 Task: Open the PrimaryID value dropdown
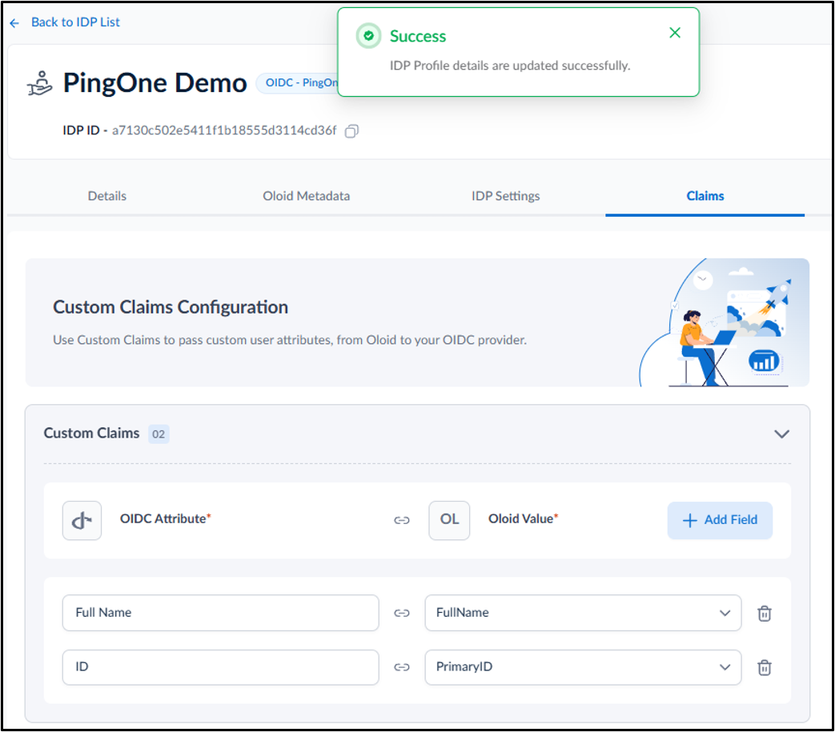click(583, 667)
